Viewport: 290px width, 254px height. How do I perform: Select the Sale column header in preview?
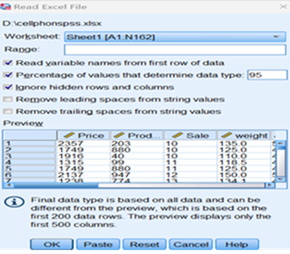coord(191,136)
